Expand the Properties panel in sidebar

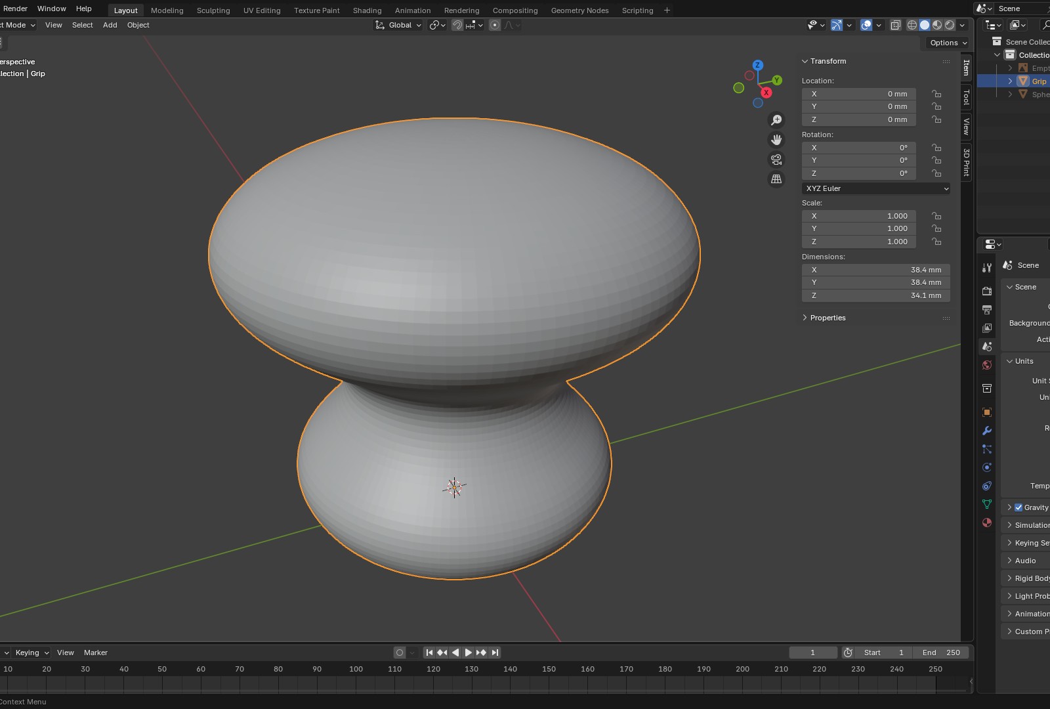point(805,318)
